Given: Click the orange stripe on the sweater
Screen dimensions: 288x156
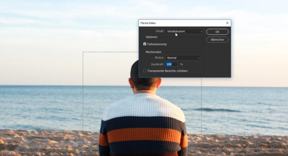Looking at the screenshot, I should click(x=144, y=135).
